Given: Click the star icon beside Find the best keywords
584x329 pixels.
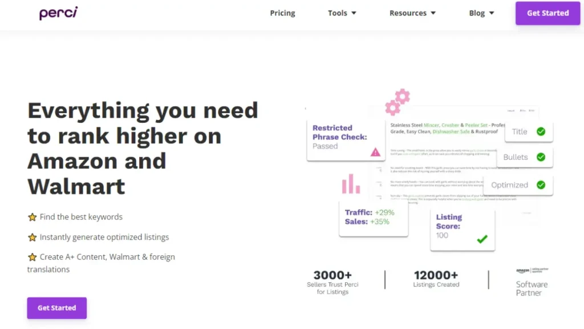Looking at the screenshot, I should pos(33,217).
